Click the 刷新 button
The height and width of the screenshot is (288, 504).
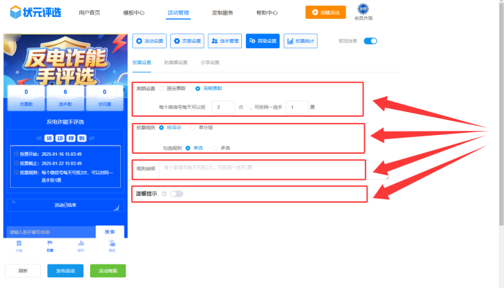(x=23, y=271)
